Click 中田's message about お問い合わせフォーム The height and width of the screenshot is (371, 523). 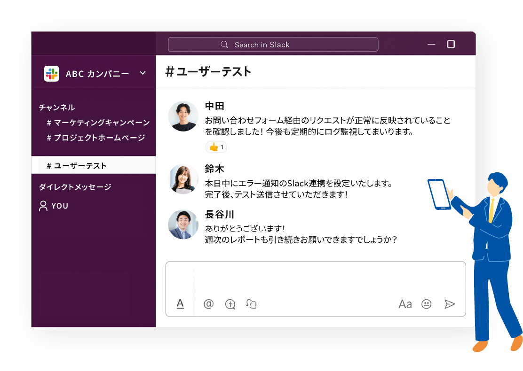(327, 126)
